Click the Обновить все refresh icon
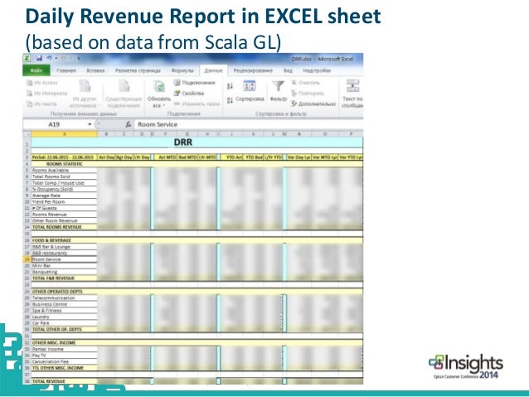Image resolution: width=529 pixels, height=397 pixels. [159, 87]
